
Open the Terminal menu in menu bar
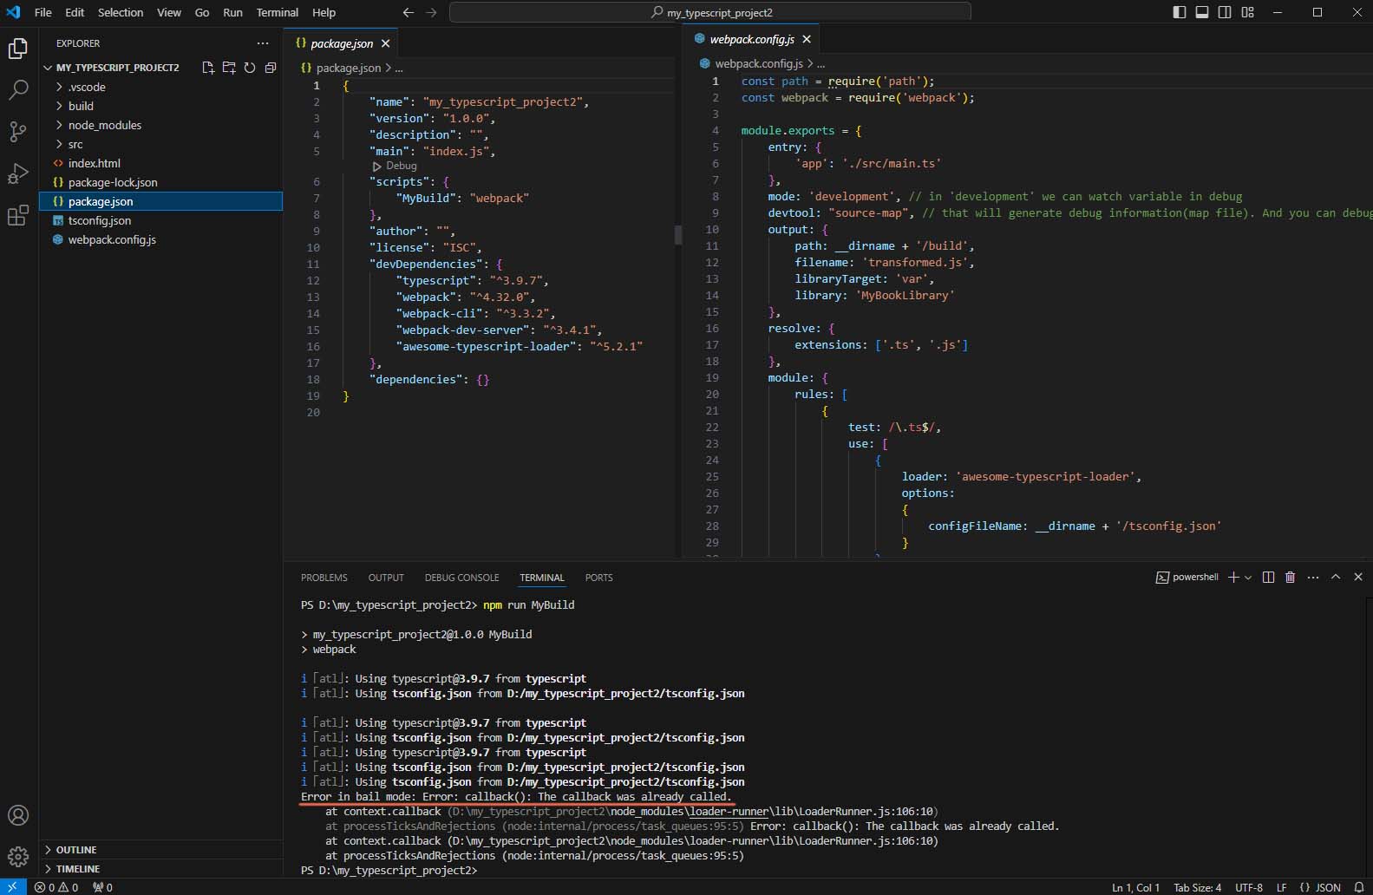(277, 12)
